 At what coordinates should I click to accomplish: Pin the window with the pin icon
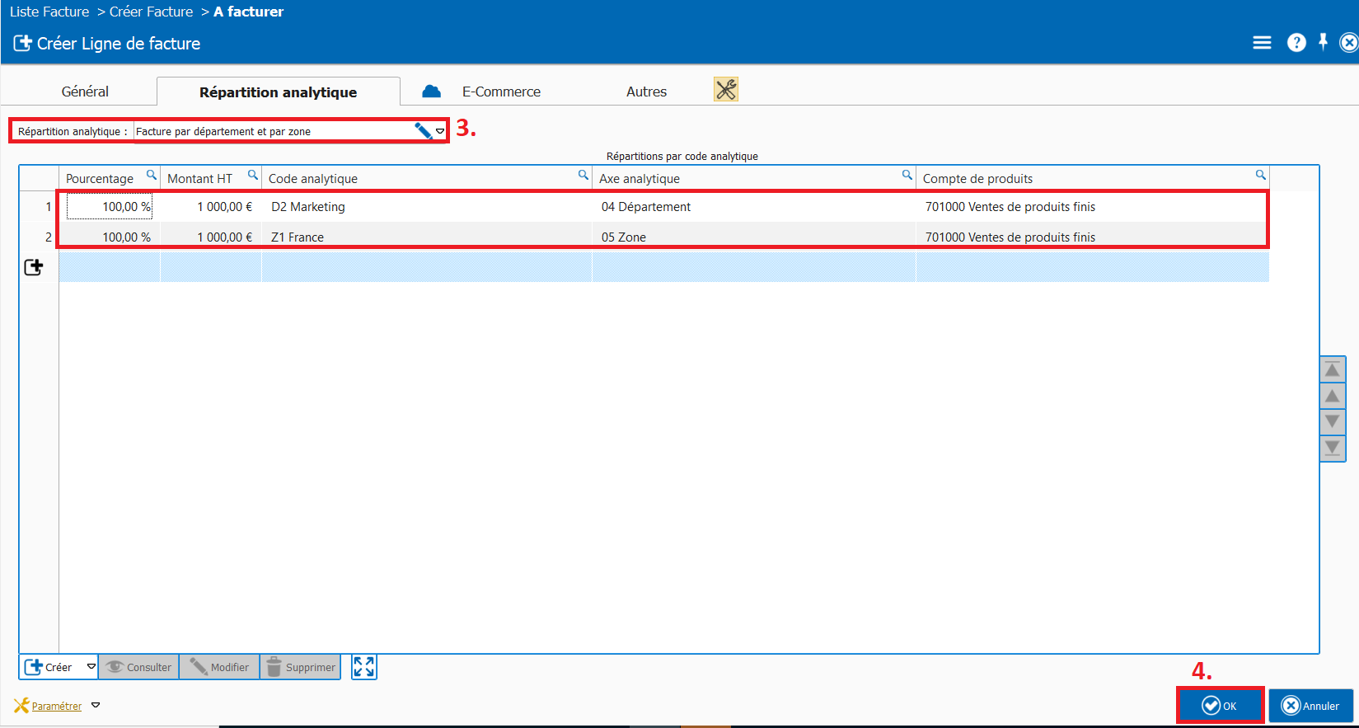coord(1323,42)
